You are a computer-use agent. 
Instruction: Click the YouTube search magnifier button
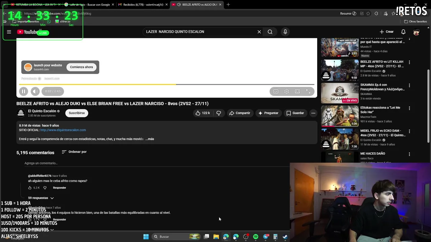pyautogui.click(x=270, y=32)
